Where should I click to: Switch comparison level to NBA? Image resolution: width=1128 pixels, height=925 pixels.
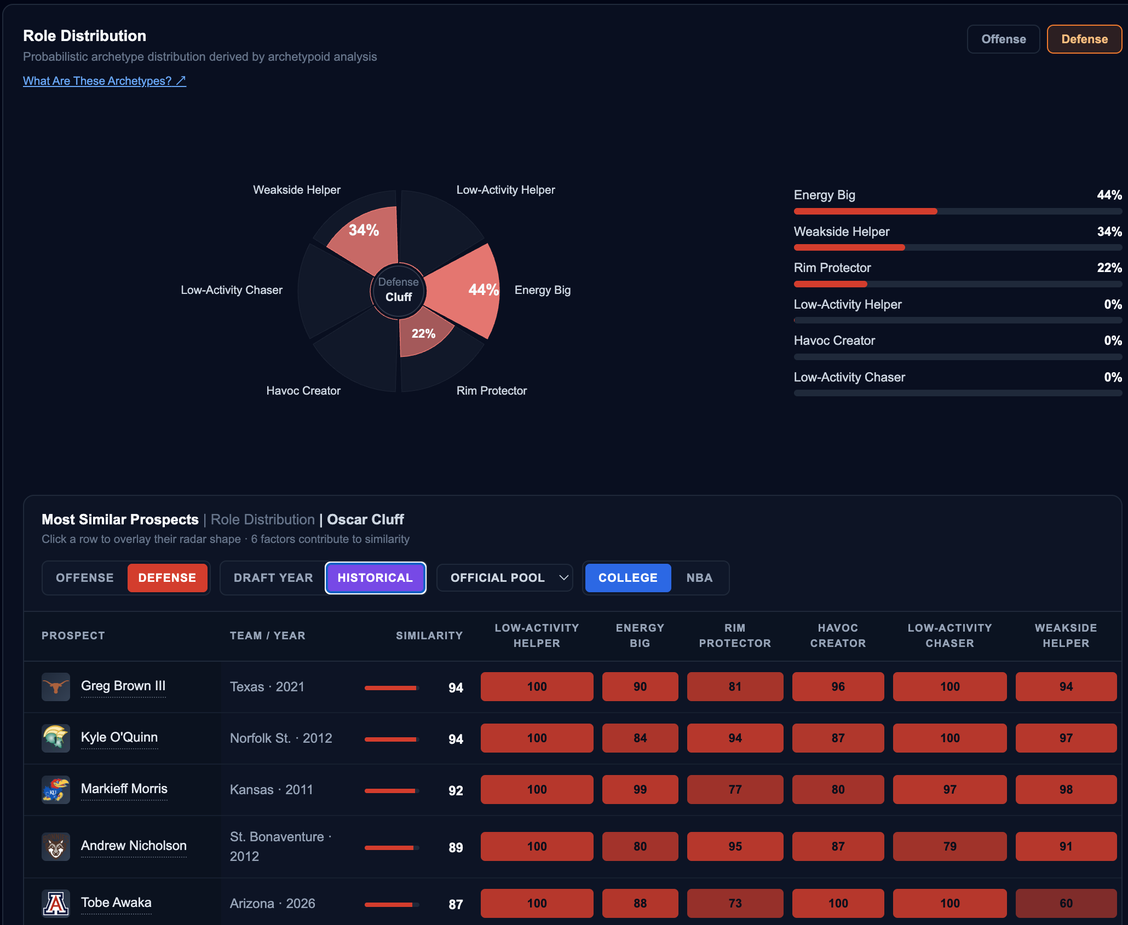pyautogui.click(x=699, y=578)
